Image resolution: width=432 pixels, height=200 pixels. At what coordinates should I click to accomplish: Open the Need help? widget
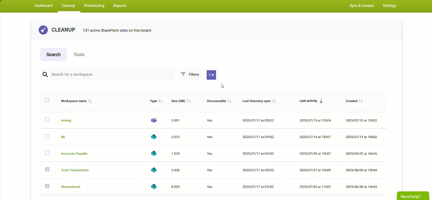(x=413, y=196)
